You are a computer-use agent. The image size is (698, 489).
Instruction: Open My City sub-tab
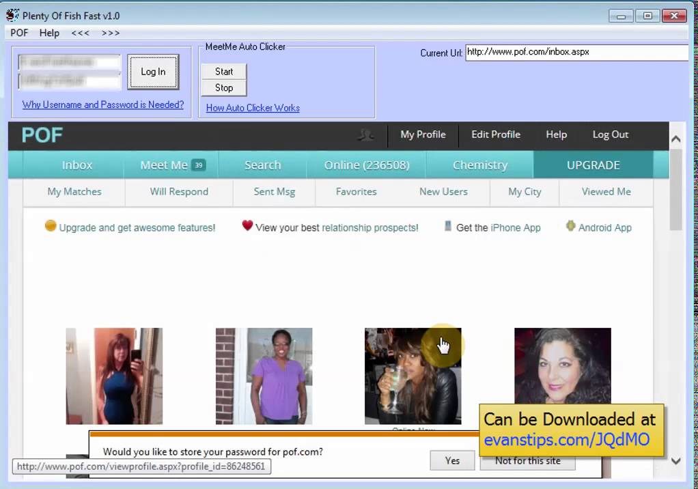[x=525, y=192]
